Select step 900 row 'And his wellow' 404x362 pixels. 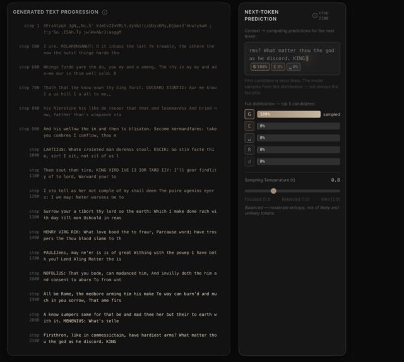click(x=118, y=132)
